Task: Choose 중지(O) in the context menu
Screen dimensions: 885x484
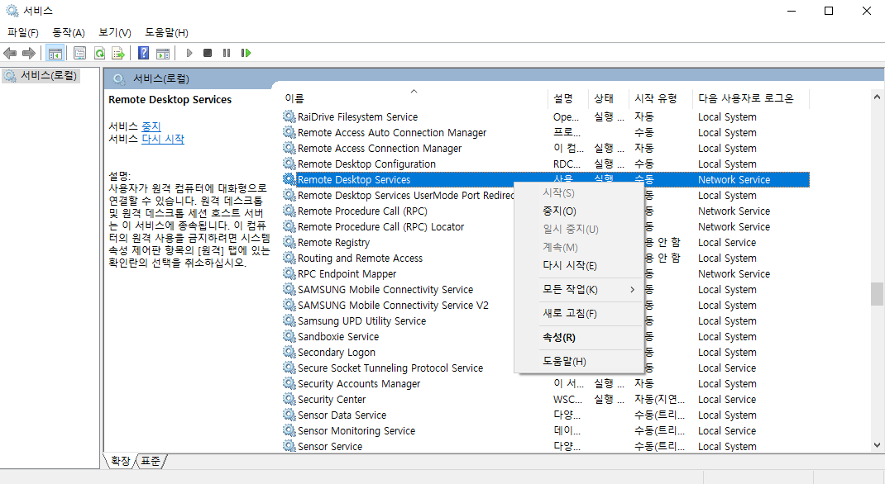Action: point(579,211)
